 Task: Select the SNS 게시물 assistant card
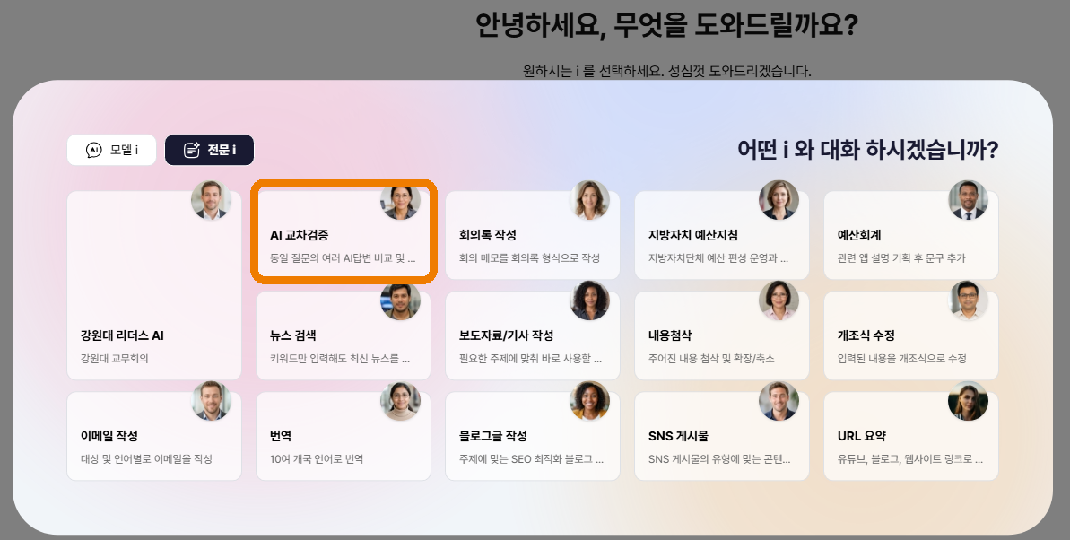click(722, 436)
